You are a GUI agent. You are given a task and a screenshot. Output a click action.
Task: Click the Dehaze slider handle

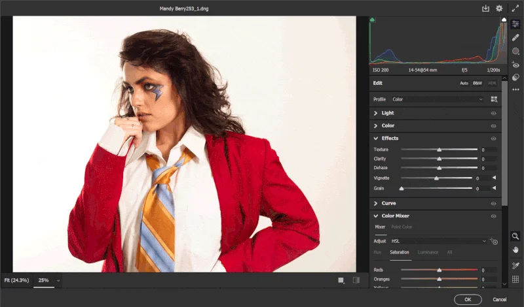pyautogui.click(x=439, y=168)
